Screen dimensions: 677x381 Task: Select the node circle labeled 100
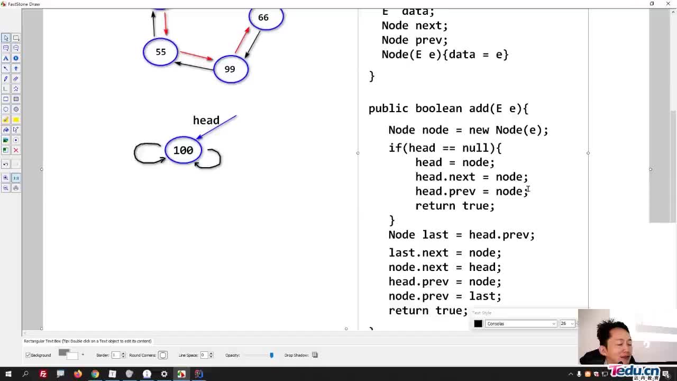[184, 150]
